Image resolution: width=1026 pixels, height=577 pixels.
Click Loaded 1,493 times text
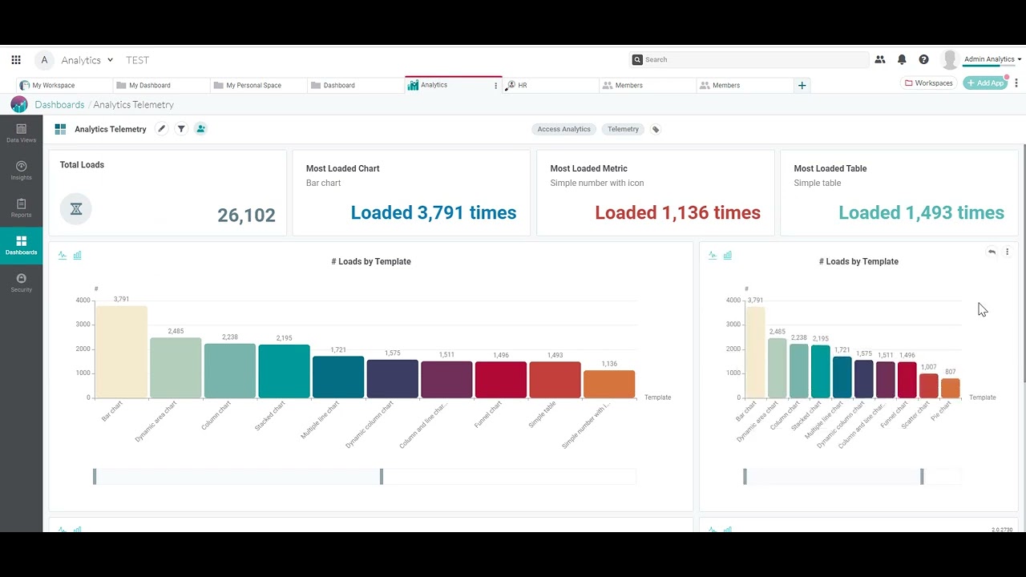coord(921,212)
